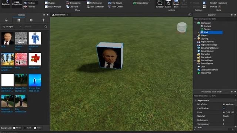Open the Performance window
The image size is (237, 133).
tap(94, 3)
